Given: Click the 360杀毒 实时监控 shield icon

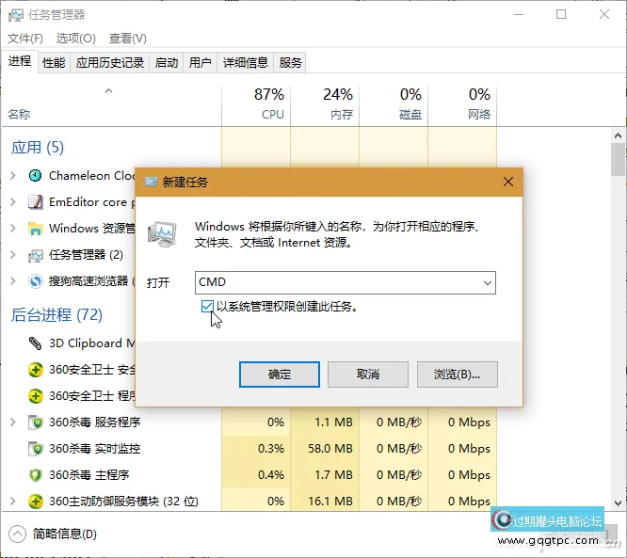Looking at the screenshot, I should pyautogui.click(x=35, y=449).
